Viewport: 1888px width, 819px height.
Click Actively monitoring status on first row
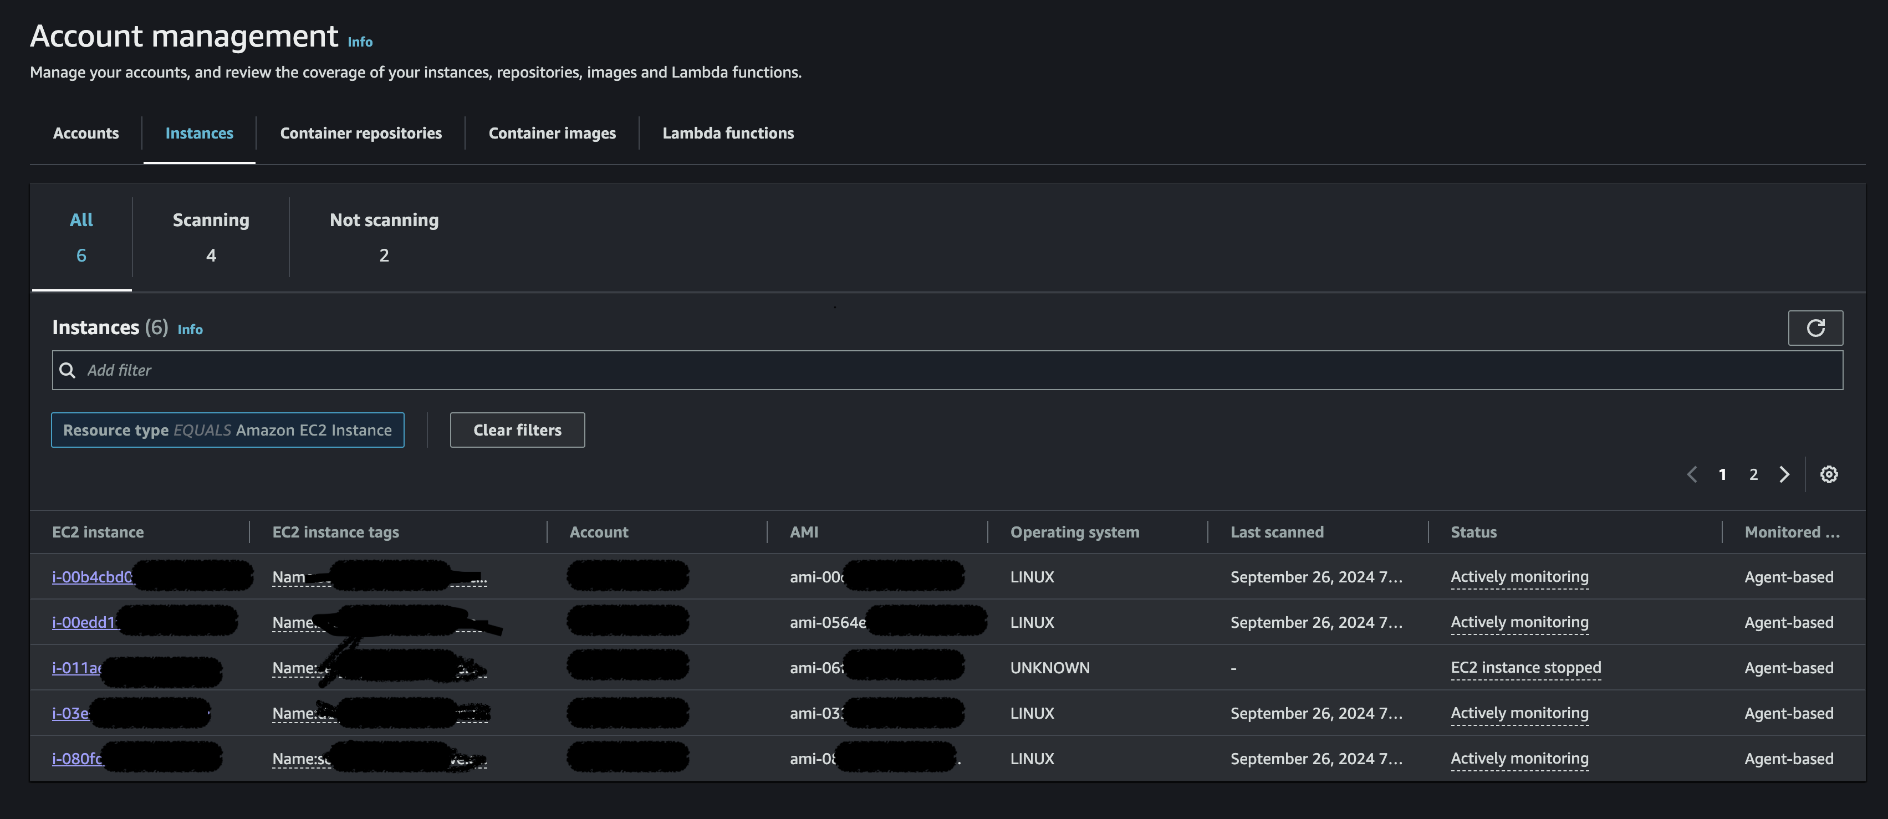pos(1519,576)
